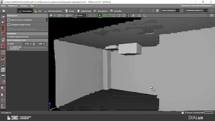
Task: Click the 2.470 m height input field
Action: click(x=27, y=44)
